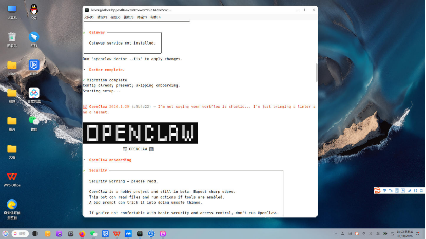Click the Sogou input tray icon
This screenshot has width=426, height=239.
(357, 233)
